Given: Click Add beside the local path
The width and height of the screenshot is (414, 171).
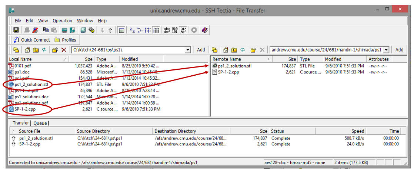Looking at the screenshot, I should tap(201, 50).
